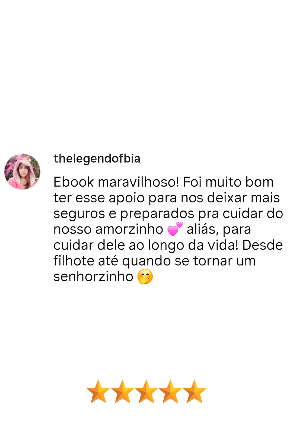Viewport: 293px width, 421px height.
Task: Open thelegendofbia's profile avatar picture
Action: click(x=22, y=171)
